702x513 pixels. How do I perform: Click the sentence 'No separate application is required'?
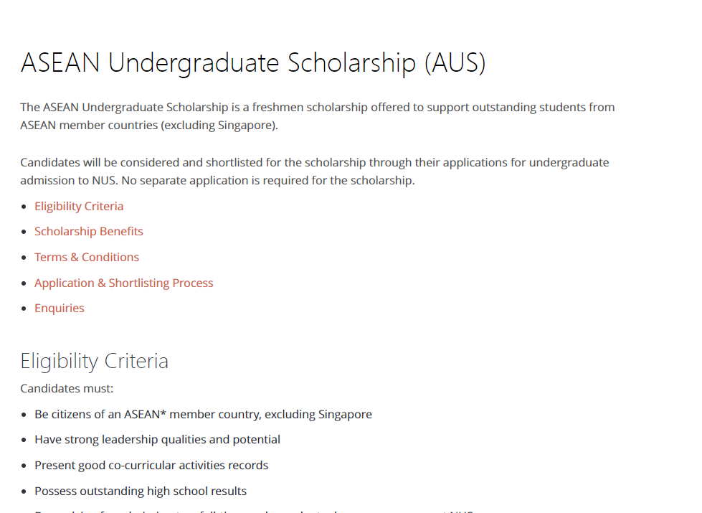pyautogui.click(x=268, y=181)
